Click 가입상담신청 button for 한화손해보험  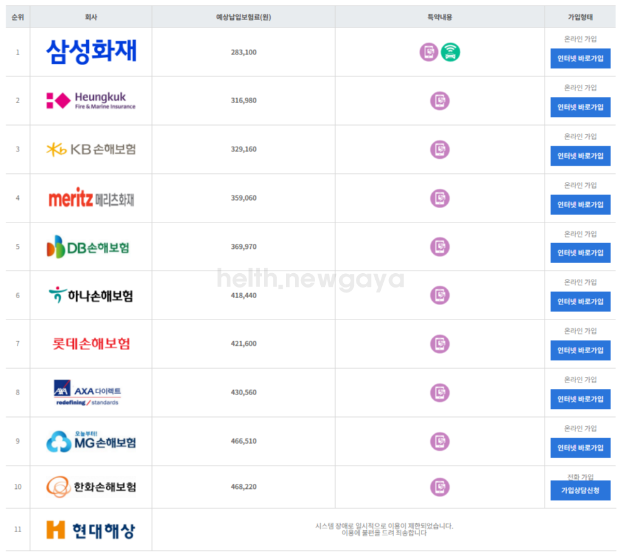click(x=580, y=491)
